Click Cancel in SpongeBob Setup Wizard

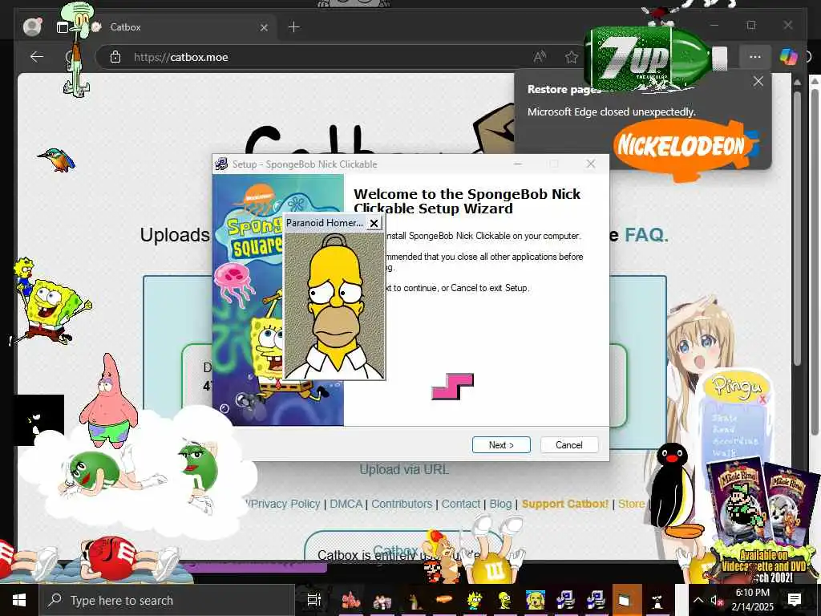pos(568,444)
